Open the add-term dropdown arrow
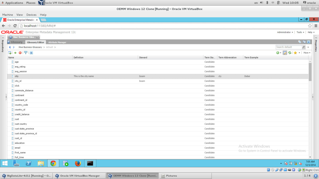319x179 pixels. 281,53
